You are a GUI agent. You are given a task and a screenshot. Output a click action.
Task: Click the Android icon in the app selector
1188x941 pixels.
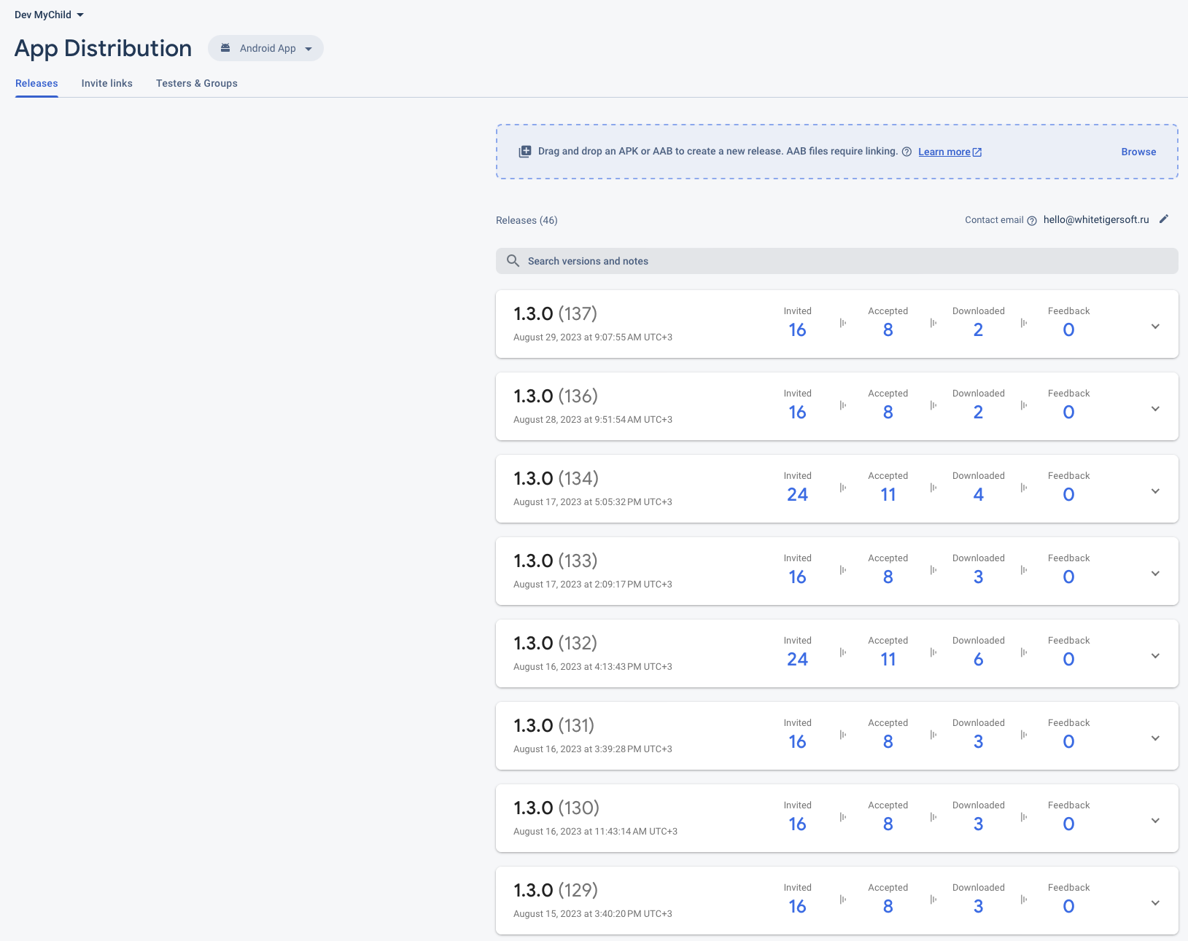(x=225, y=48)
